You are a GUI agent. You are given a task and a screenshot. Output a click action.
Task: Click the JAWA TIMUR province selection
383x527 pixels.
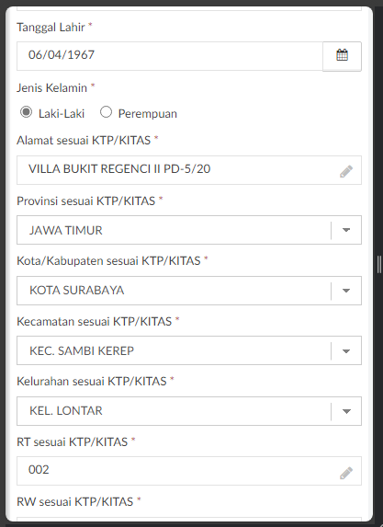click(174, 230)
